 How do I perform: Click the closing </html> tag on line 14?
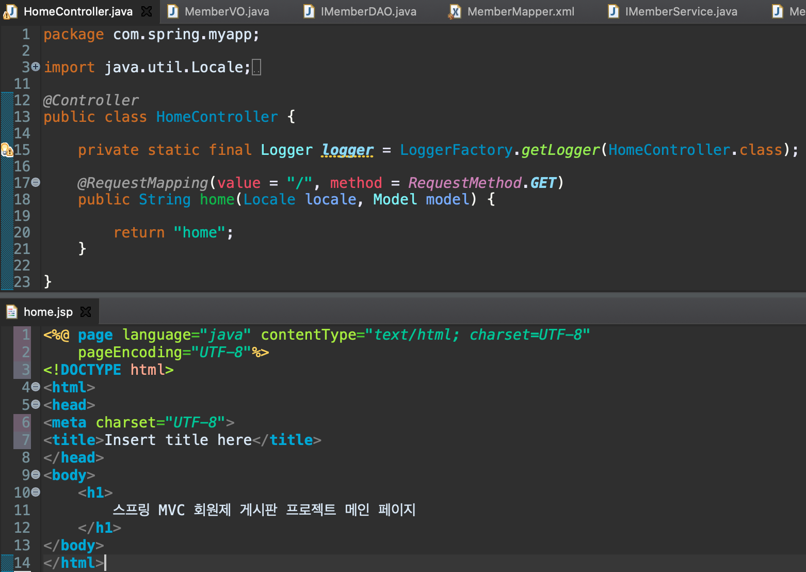click(x=73, y=563)
